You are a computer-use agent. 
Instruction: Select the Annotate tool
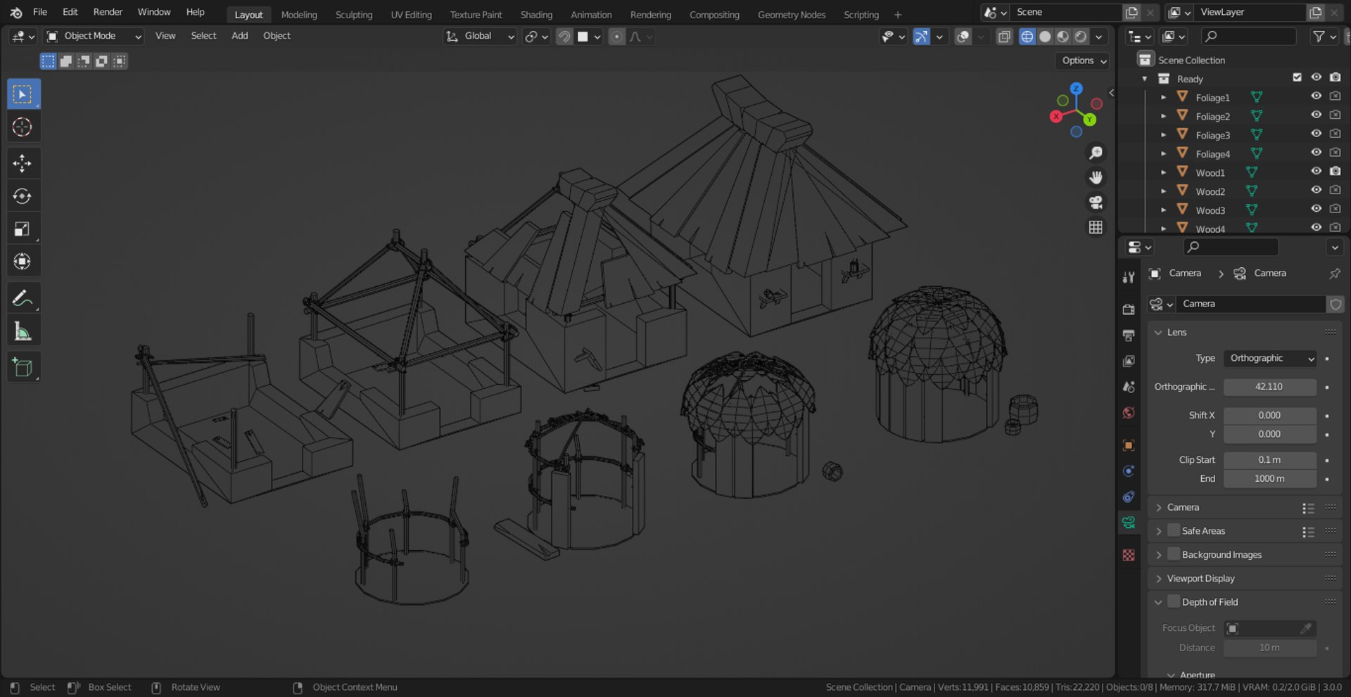(x=23, y=299)
